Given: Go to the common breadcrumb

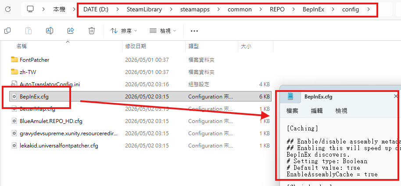Looking at the screenshot, I should 240,10.
